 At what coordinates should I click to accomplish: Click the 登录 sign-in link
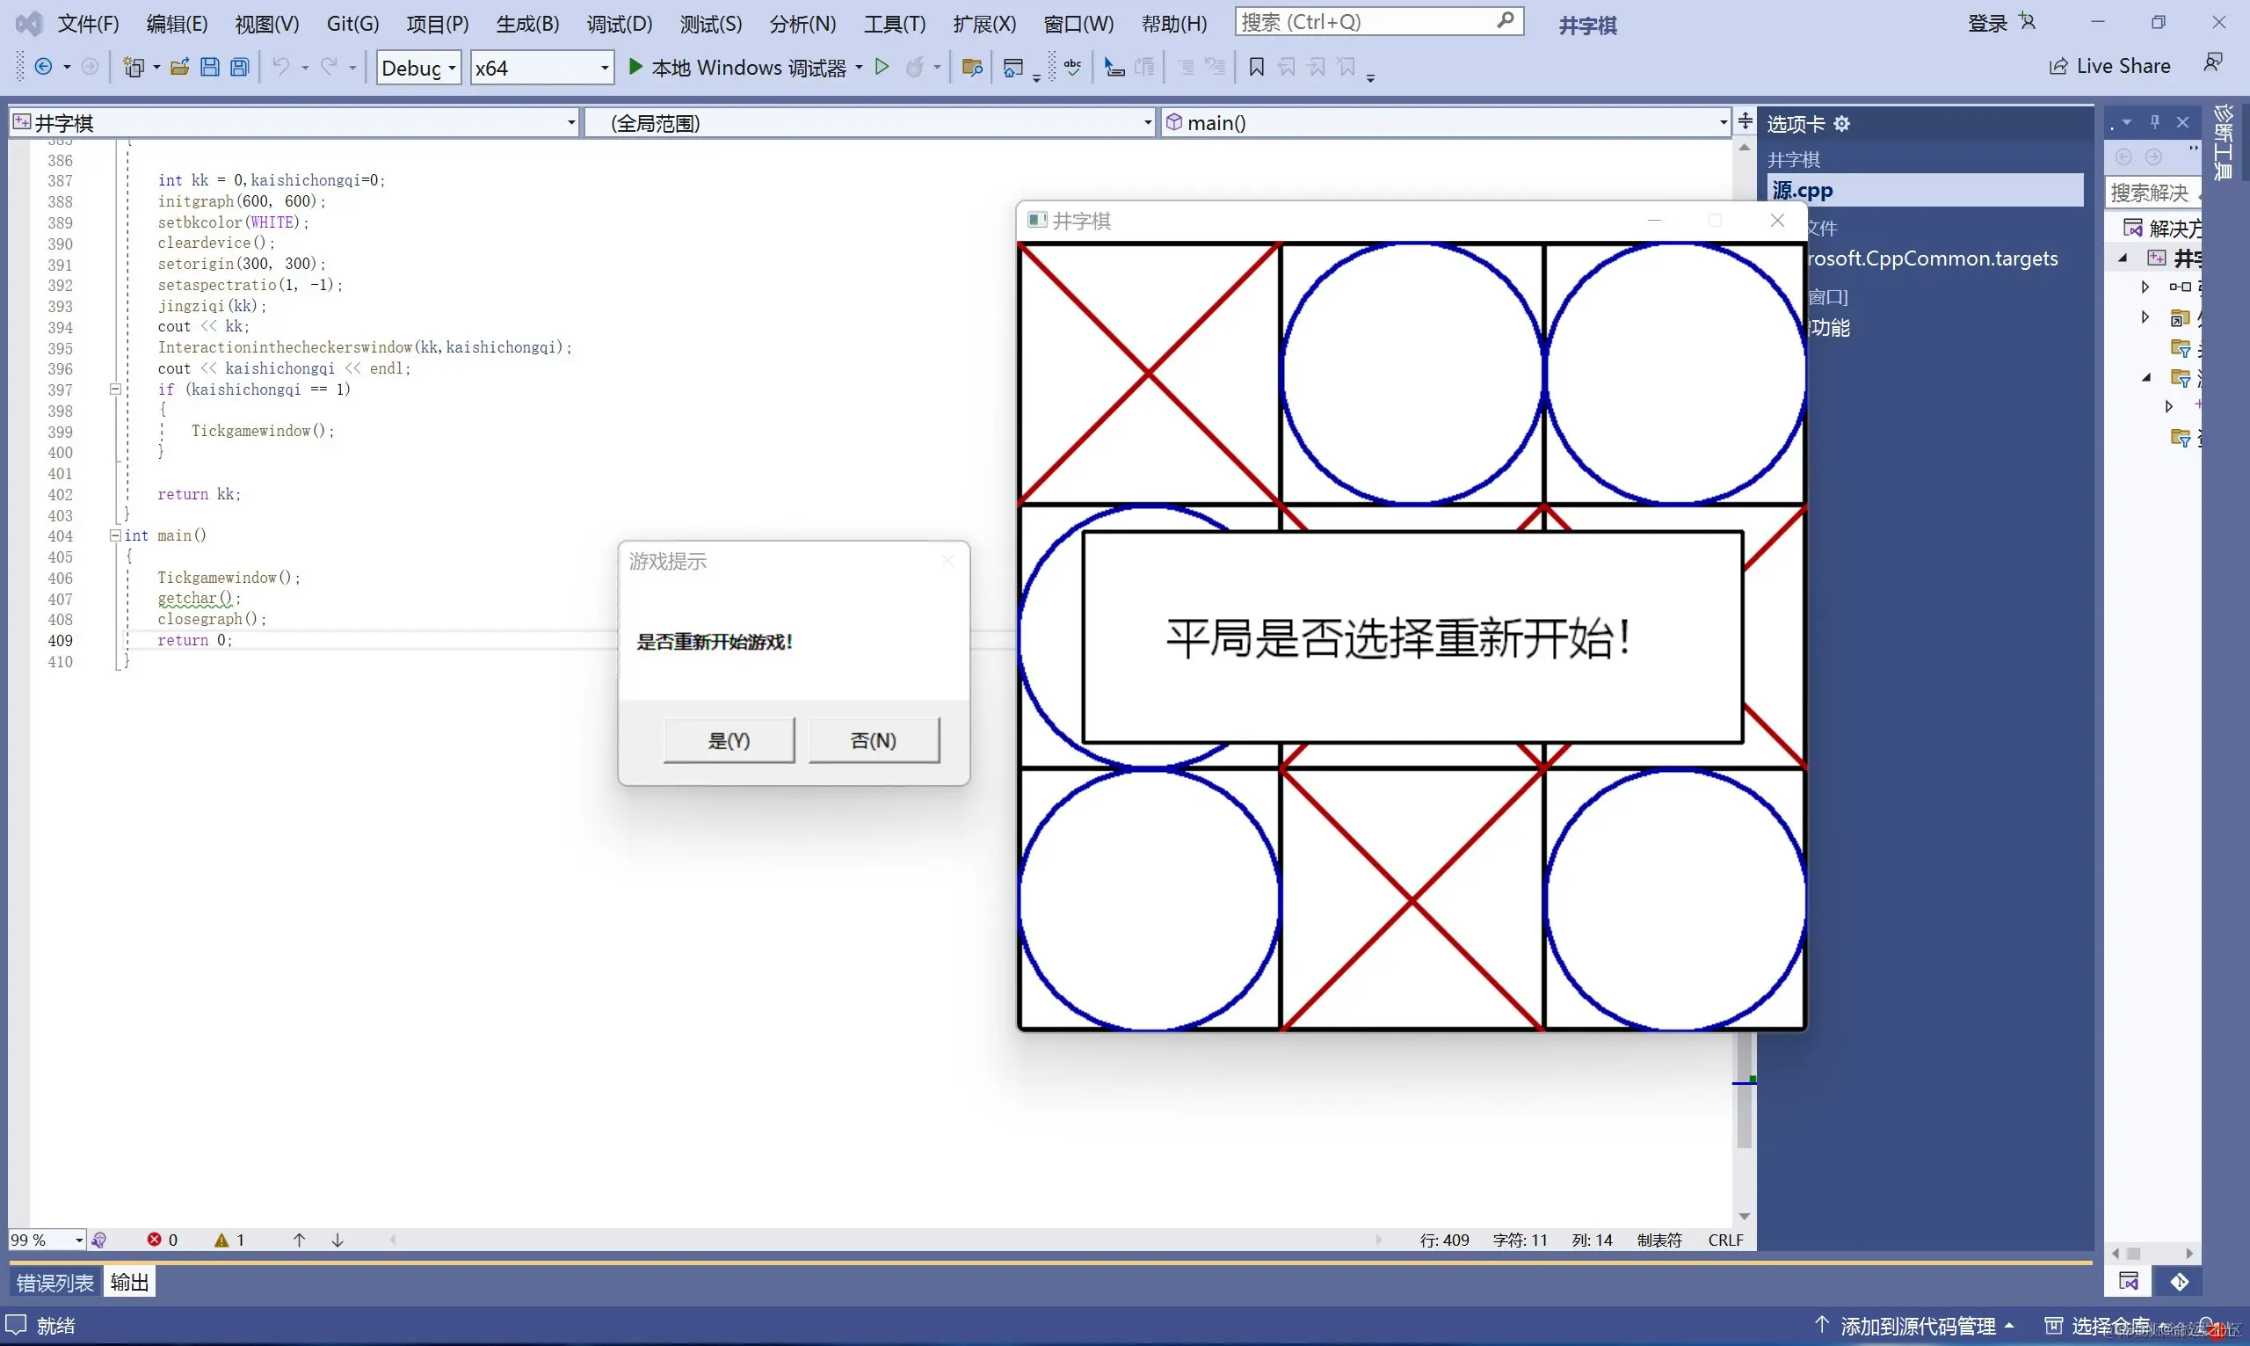pyautogui.click(x=1987, y=24)
